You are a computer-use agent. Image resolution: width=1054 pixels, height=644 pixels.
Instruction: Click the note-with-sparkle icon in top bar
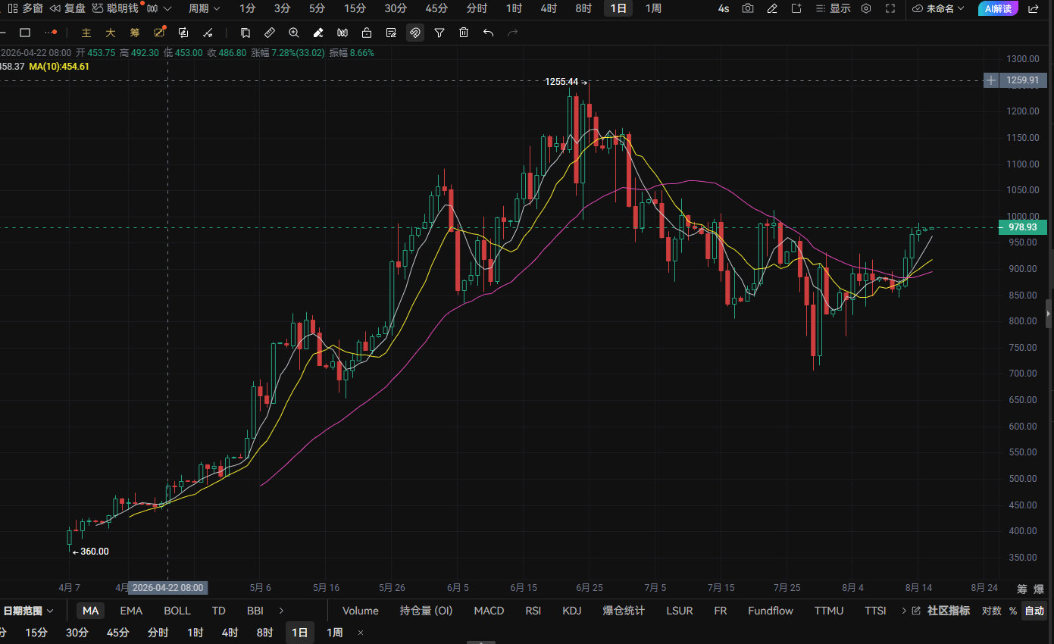(796, 8)
